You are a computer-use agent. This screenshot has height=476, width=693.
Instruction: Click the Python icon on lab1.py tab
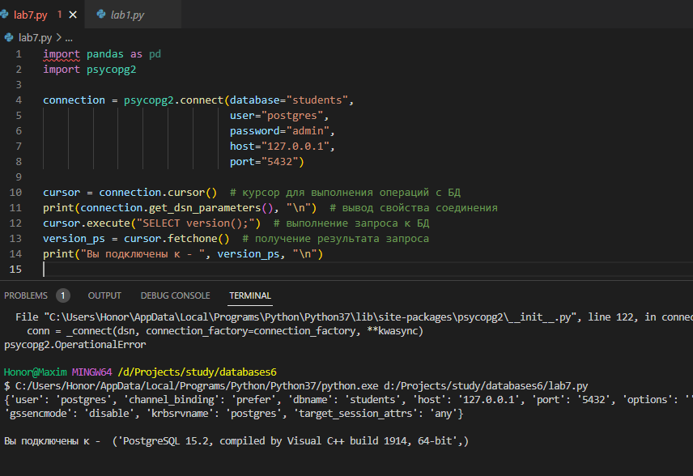[x=101, y=14]
